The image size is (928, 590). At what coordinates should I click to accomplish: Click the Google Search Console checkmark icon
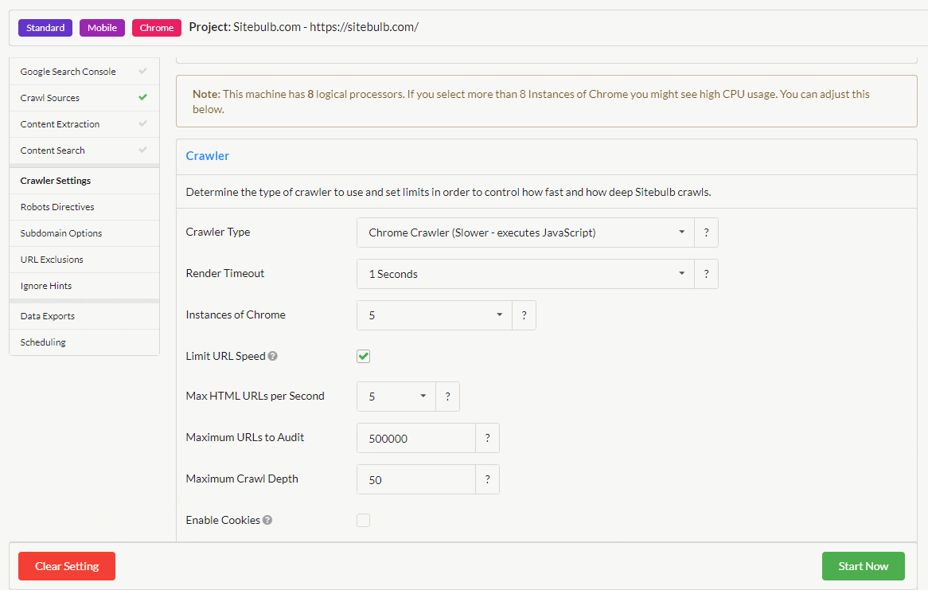142,71
